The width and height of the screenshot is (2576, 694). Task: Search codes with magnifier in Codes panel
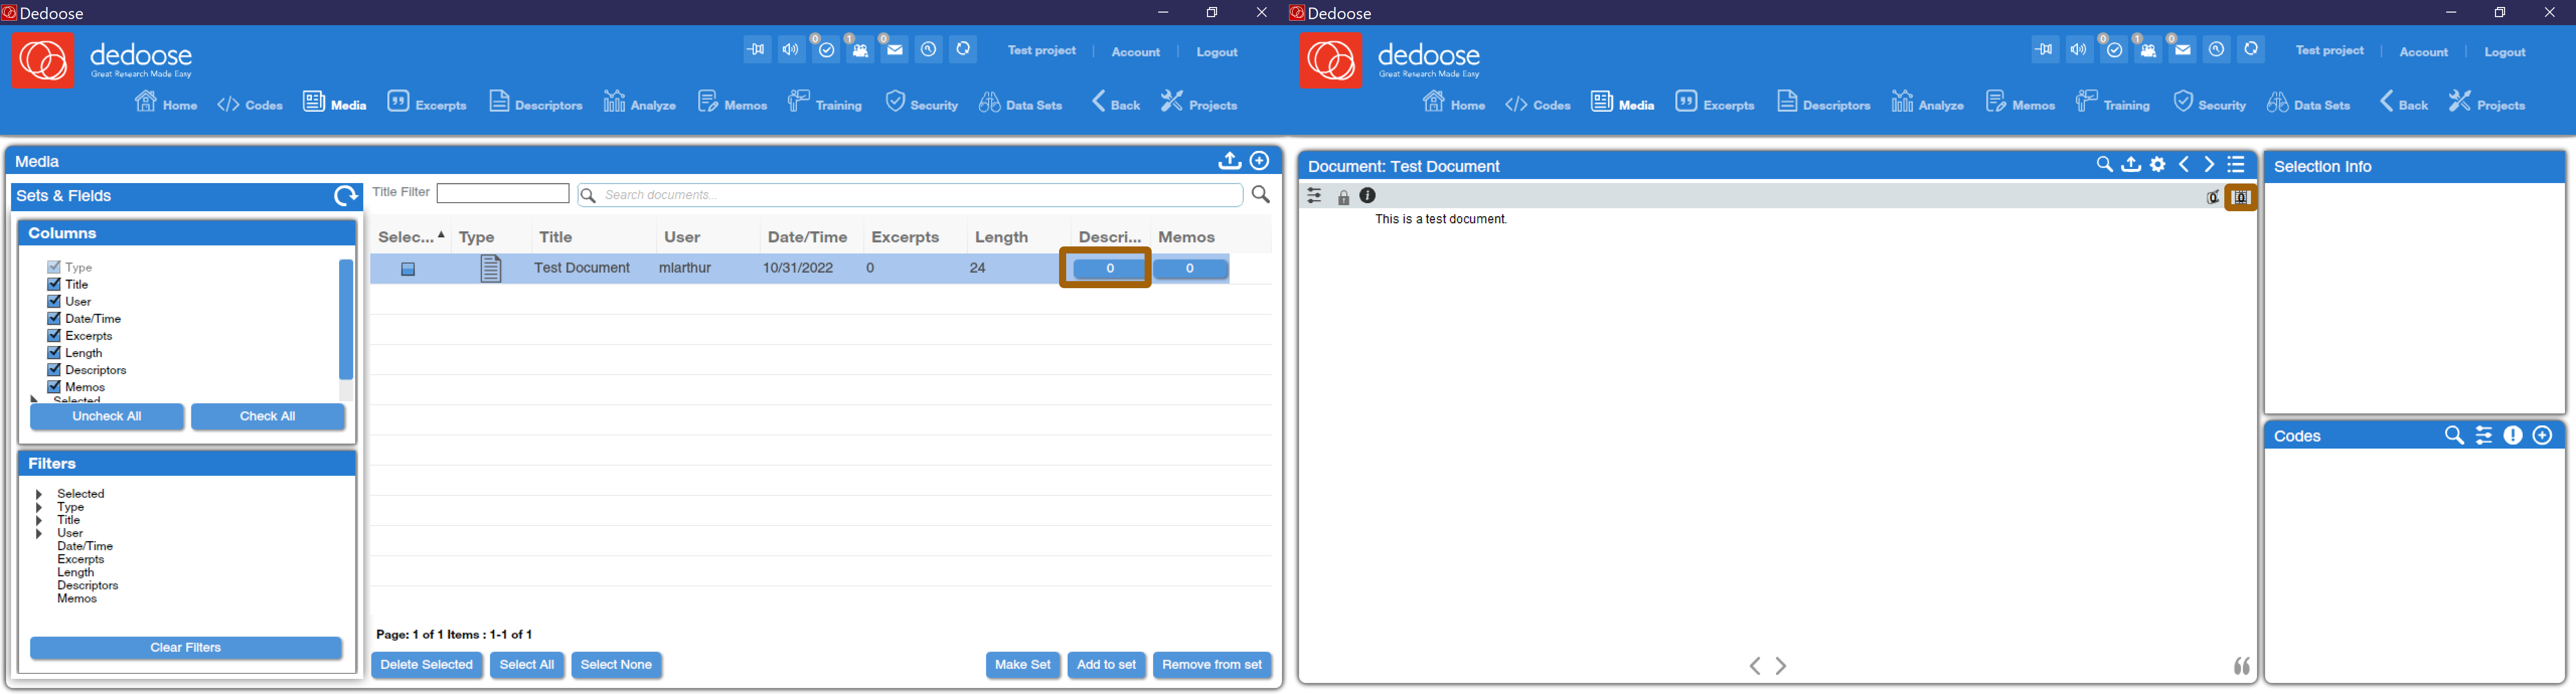[x=2454, y=435]
